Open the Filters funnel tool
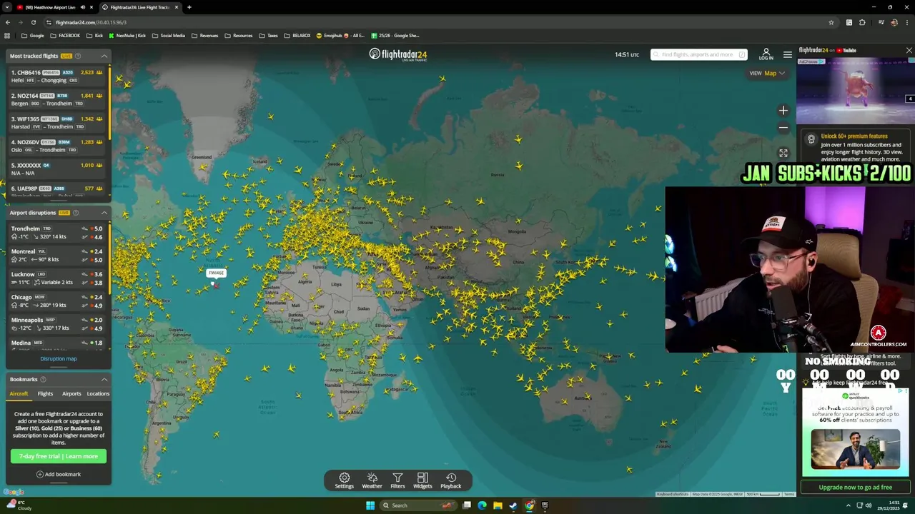This screenshot has width=915, height=514. pos(397,480)
